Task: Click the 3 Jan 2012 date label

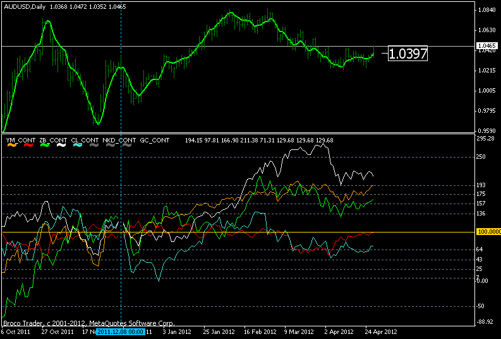Action: click(177, 331)
